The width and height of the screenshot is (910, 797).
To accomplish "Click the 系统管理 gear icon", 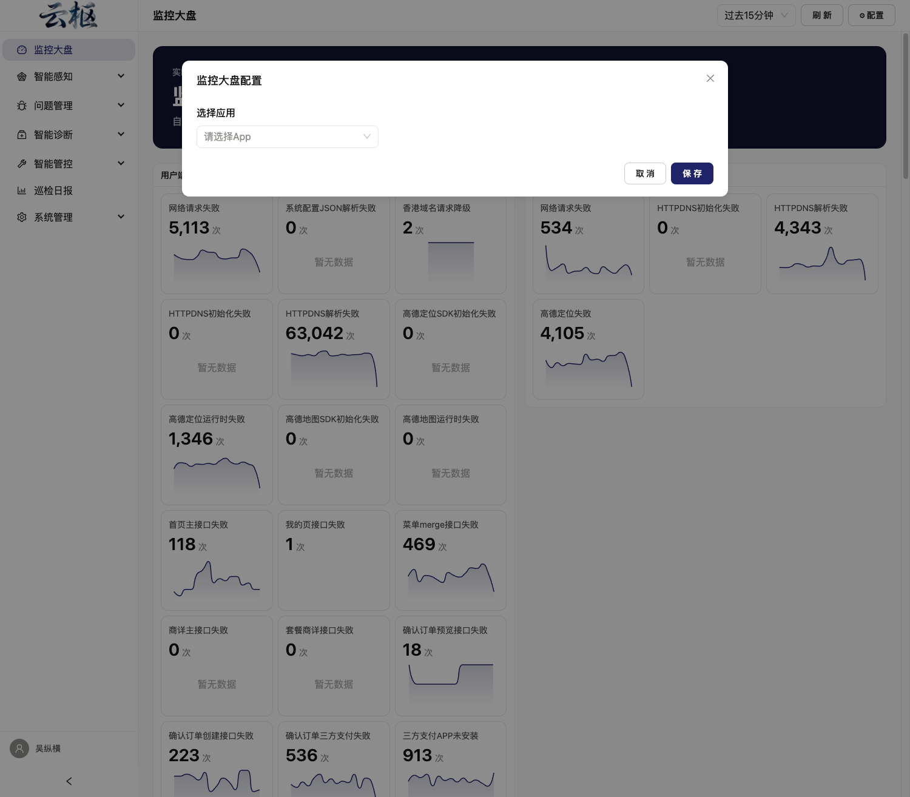I will (22, 217).
